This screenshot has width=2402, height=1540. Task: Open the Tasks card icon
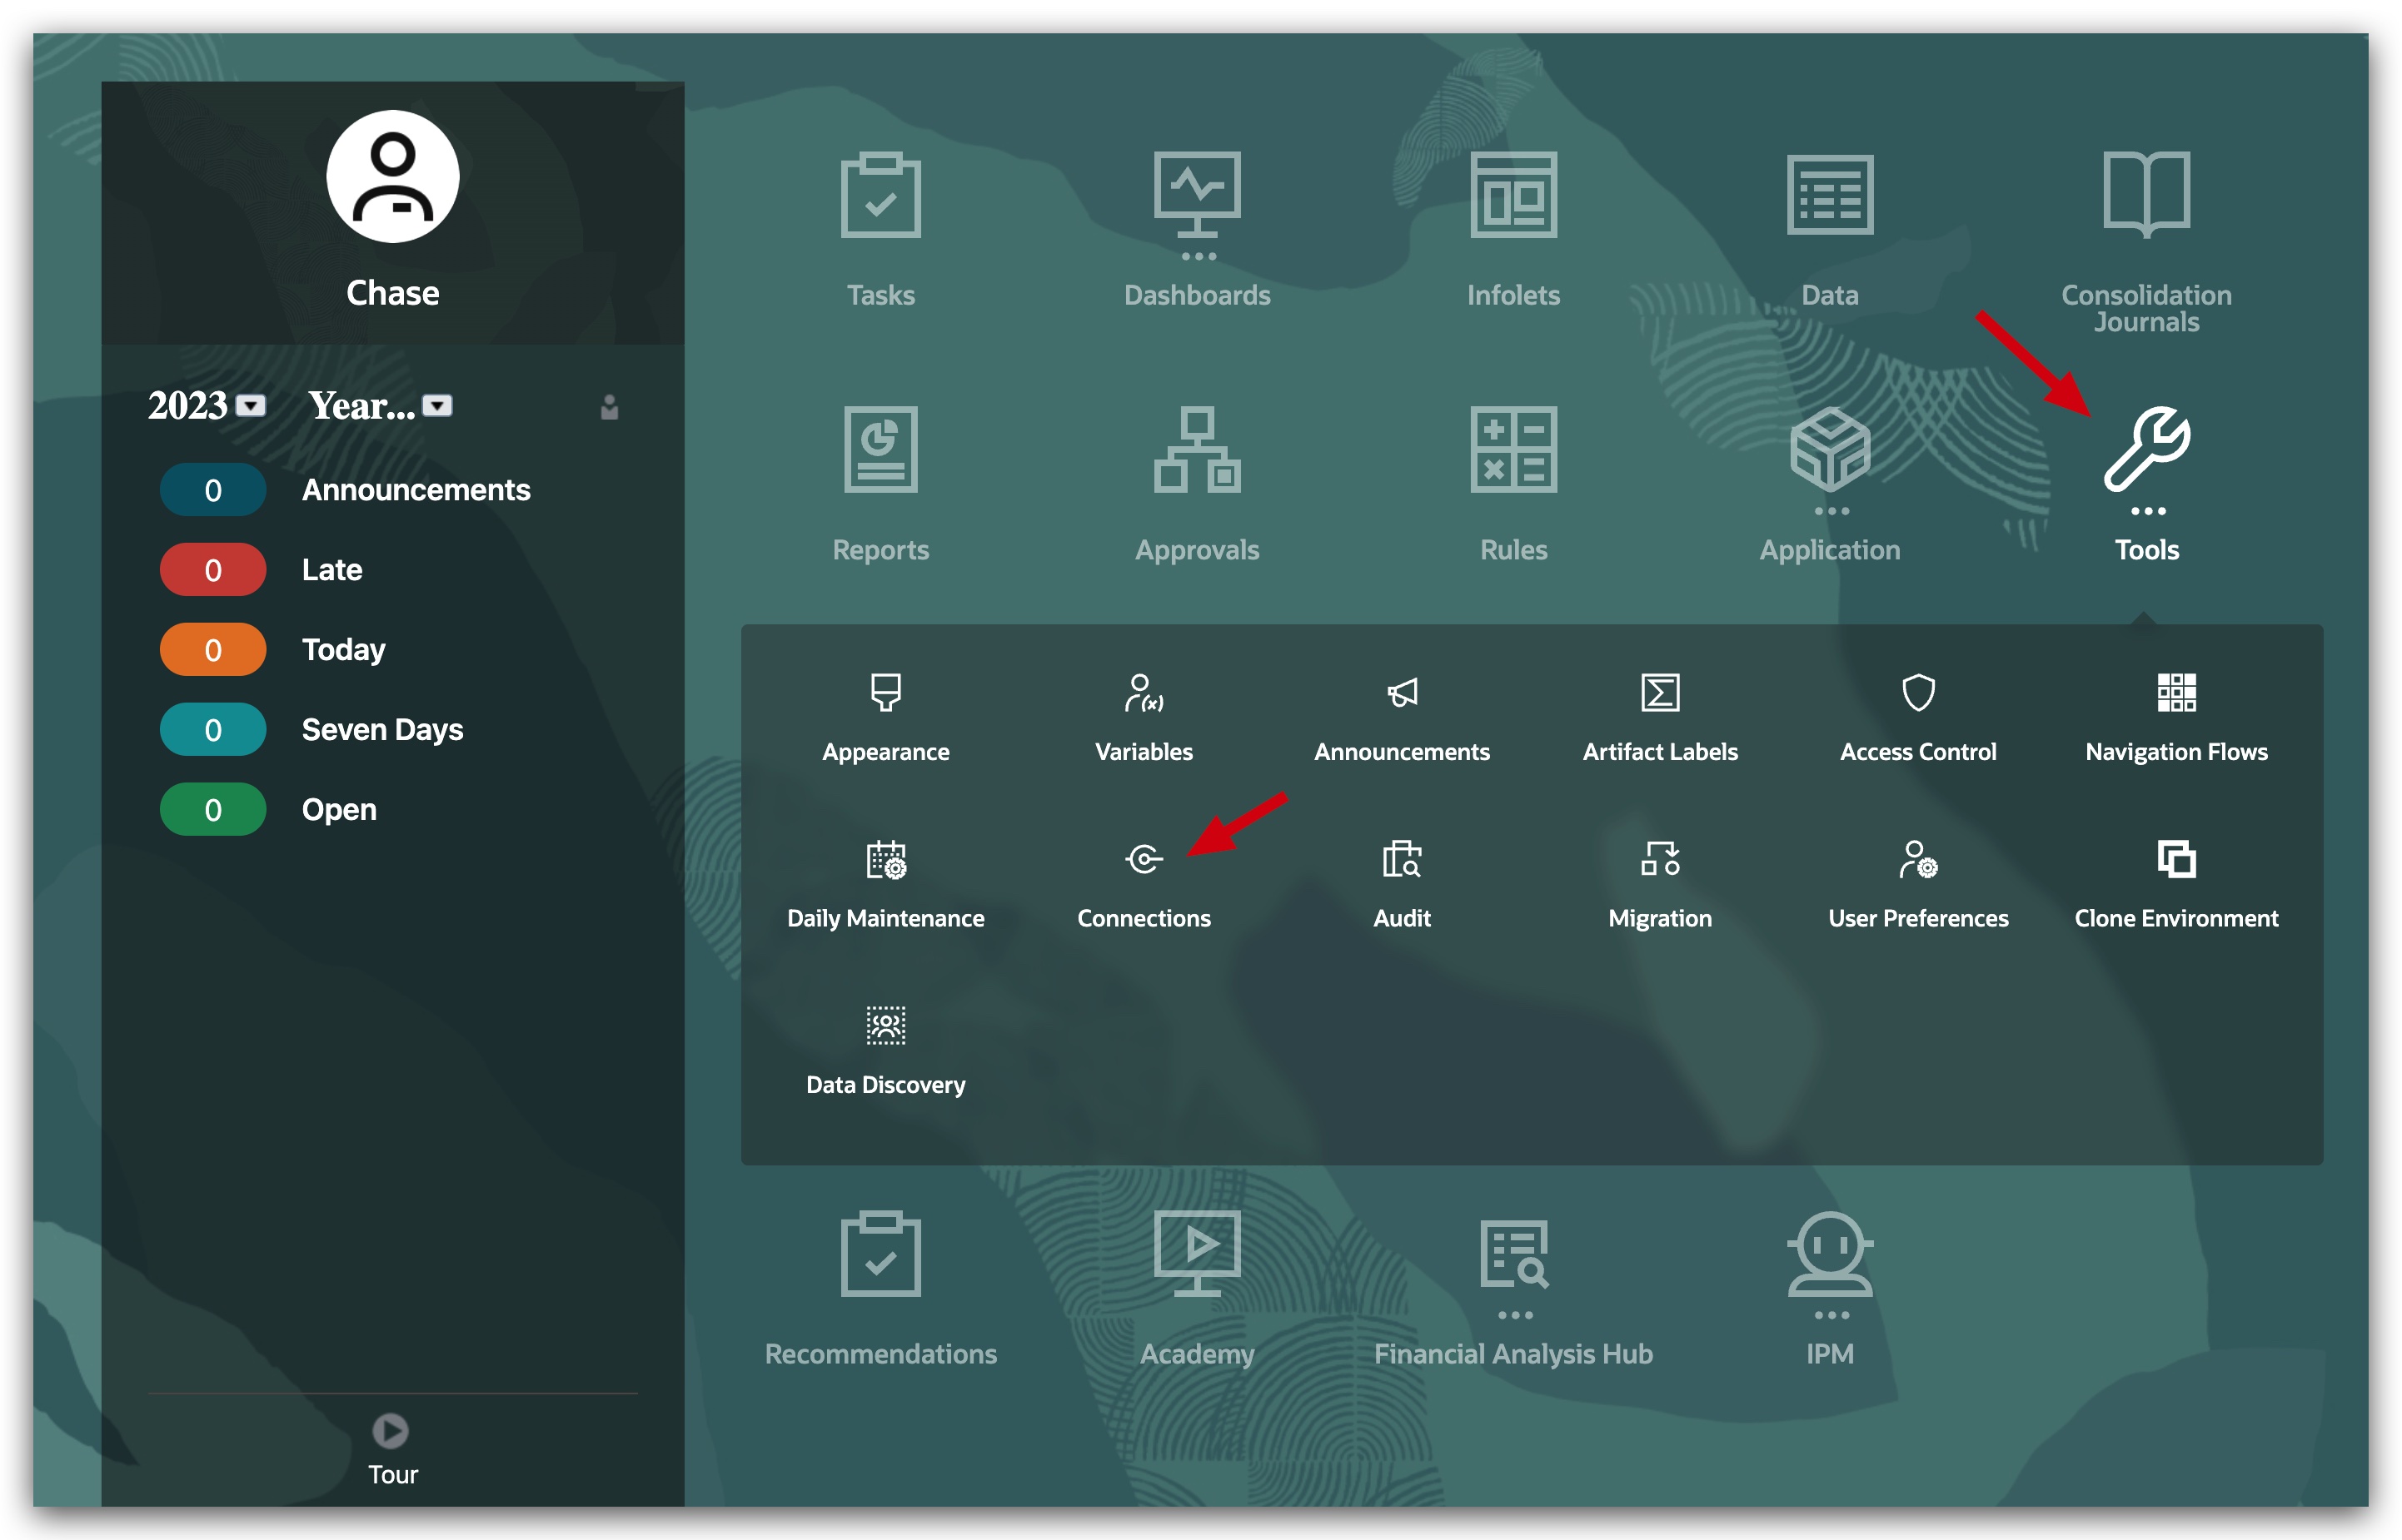880,195
